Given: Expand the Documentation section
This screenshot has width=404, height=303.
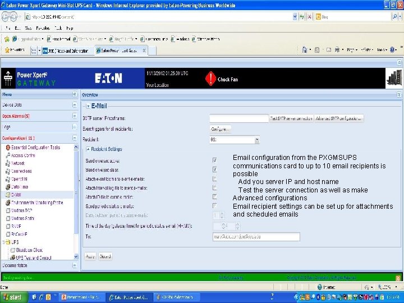Looking at the screenshot, I should click(x=75, y=265).
